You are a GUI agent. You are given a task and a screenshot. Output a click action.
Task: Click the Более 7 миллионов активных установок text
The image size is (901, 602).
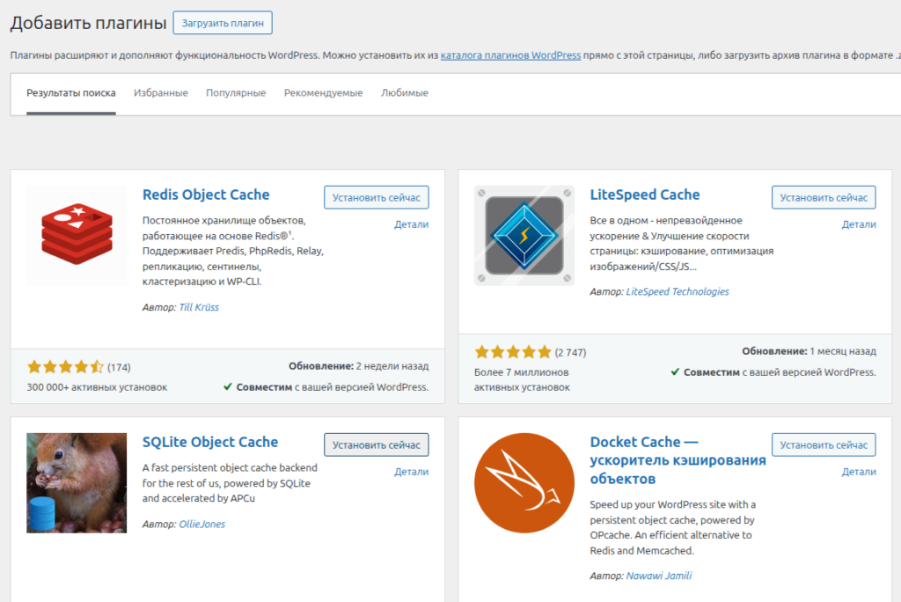tap(522, 379)
